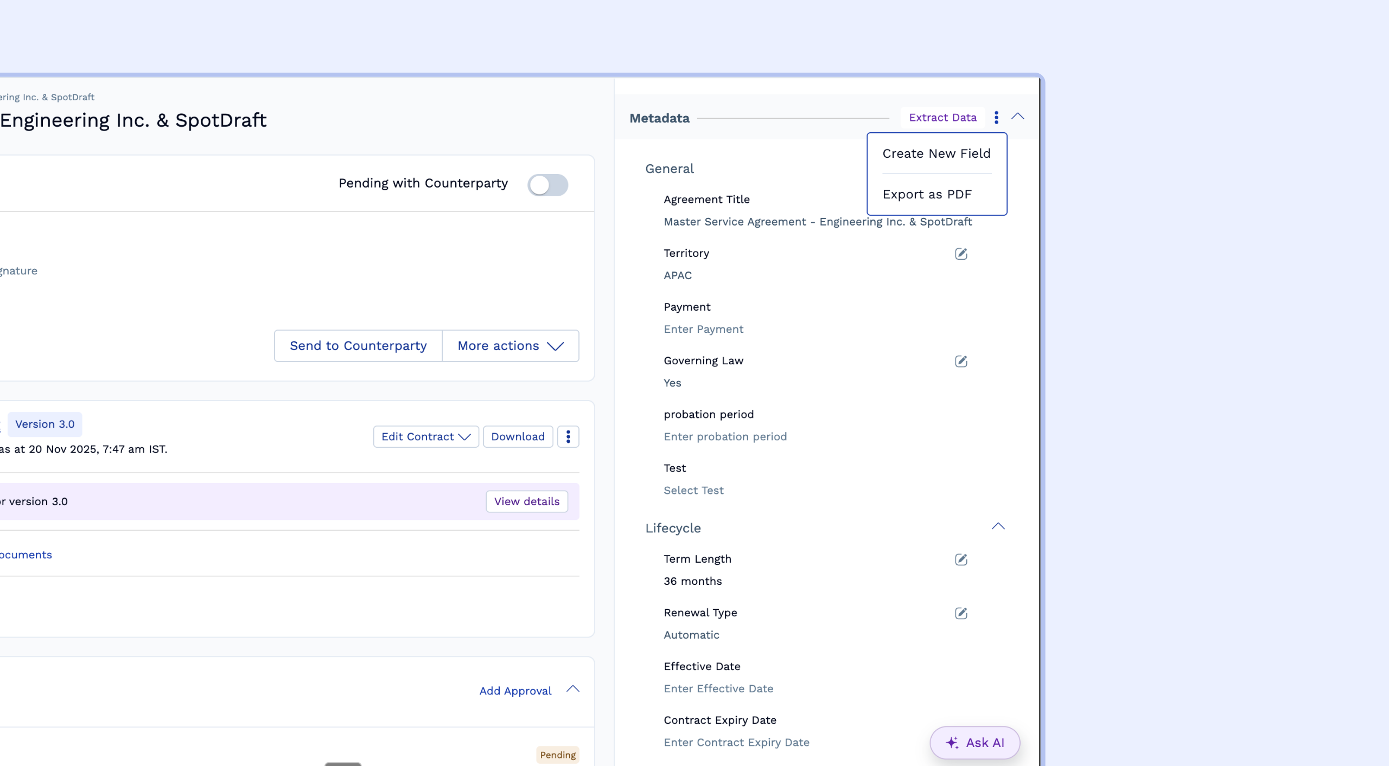Image resolution: width=1389 pixels, height=766 pixels.
Task: Choose Create New Field menu option
Action: click(x=936, y=153)
